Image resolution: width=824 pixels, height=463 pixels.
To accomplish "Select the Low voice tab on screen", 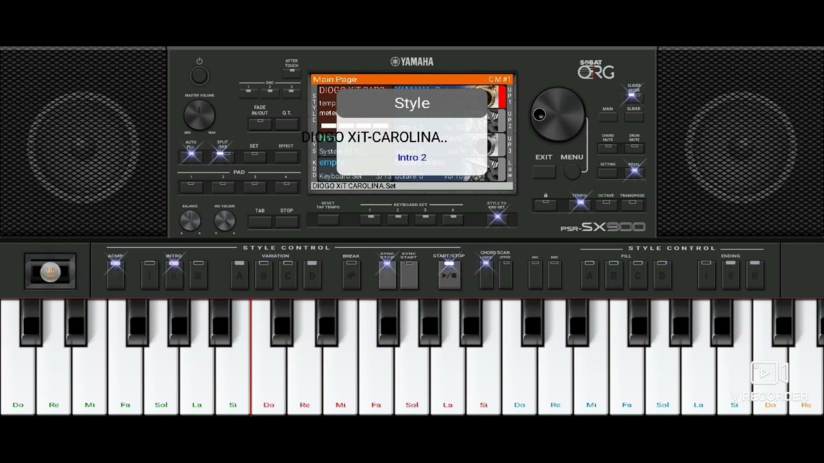I will (x=509, y=168).
